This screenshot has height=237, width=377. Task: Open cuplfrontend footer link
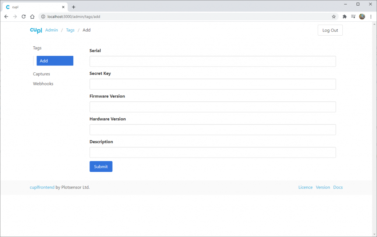(42, 187)
